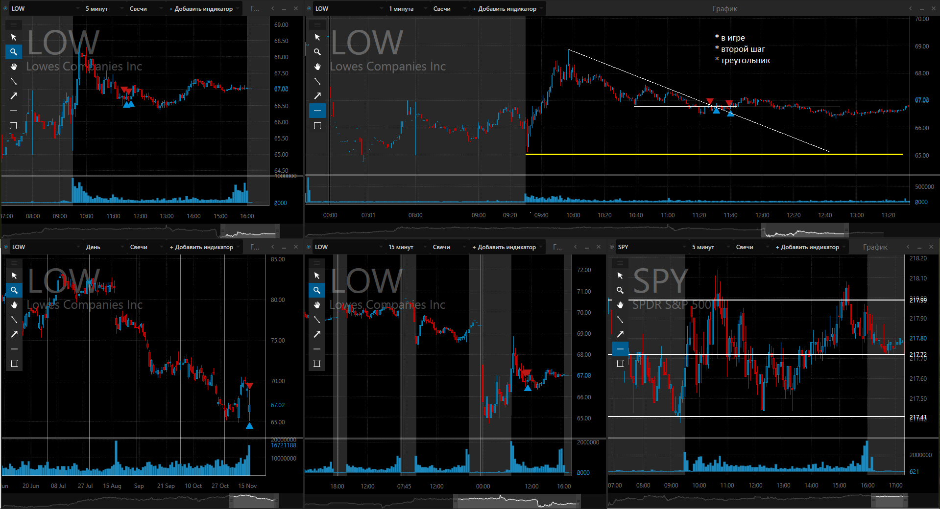Image resolution: width=940 pixels, height=509 pixels.
Task: Pick the hand pan tool in the День LOW chart
Action: (x=14, y=305)
